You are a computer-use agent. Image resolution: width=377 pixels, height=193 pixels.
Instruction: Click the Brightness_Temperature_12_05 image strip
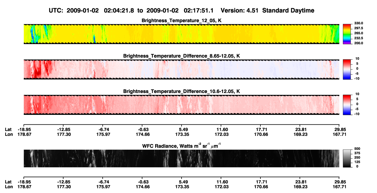(181, 34)
